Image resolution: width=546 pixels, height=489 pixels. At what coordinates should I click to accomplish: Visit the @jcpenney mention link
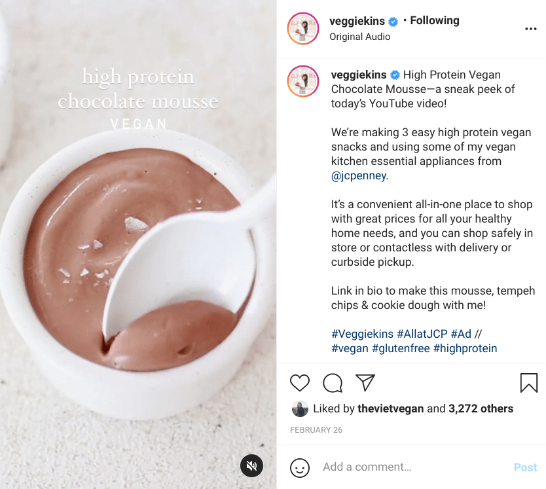point(359,175)
